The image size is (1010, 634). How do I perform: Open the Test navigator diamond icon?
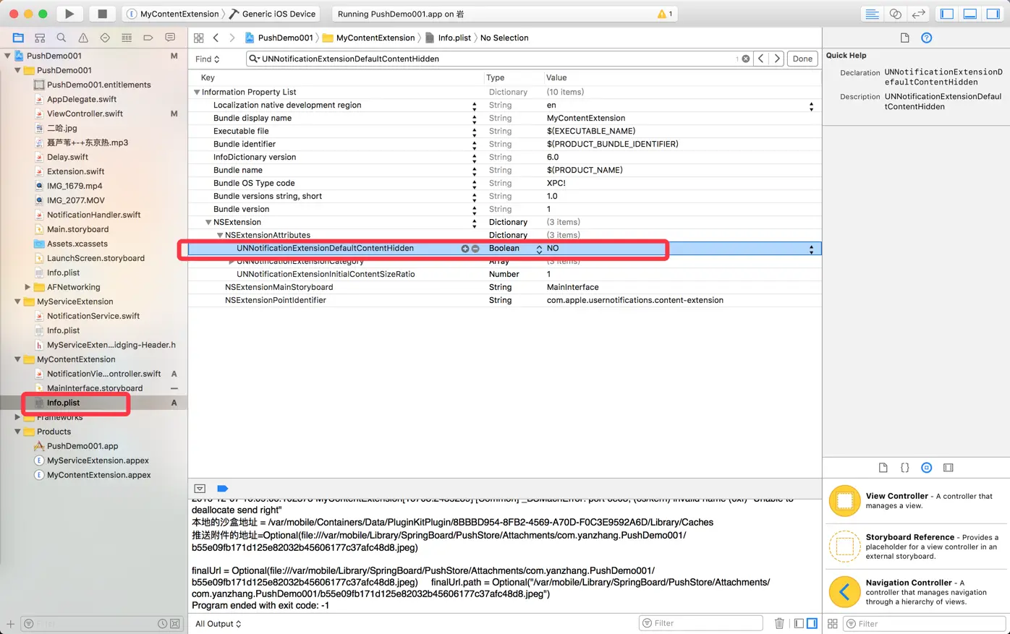pyautogui.click(x=105, y=38)
